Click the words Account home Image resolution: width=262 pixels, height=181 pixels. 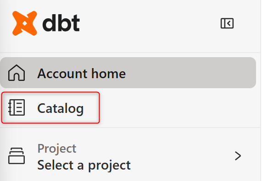click(82, 74)
